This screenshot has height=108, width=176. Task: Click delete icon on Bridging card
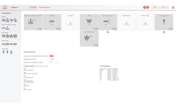[57, 29]
